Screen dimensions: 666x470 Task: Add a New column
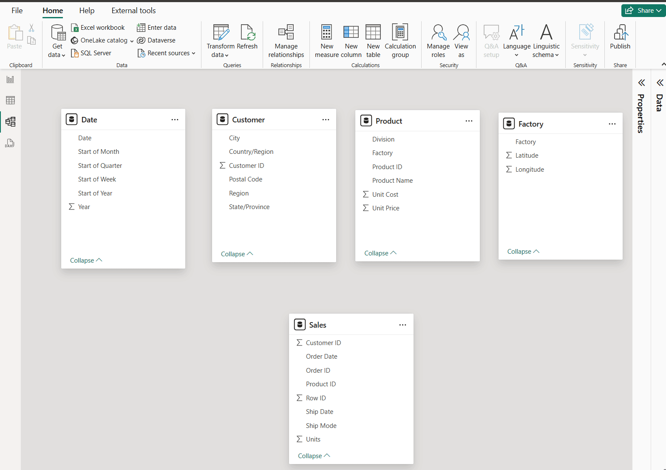(x=351, y=41)
